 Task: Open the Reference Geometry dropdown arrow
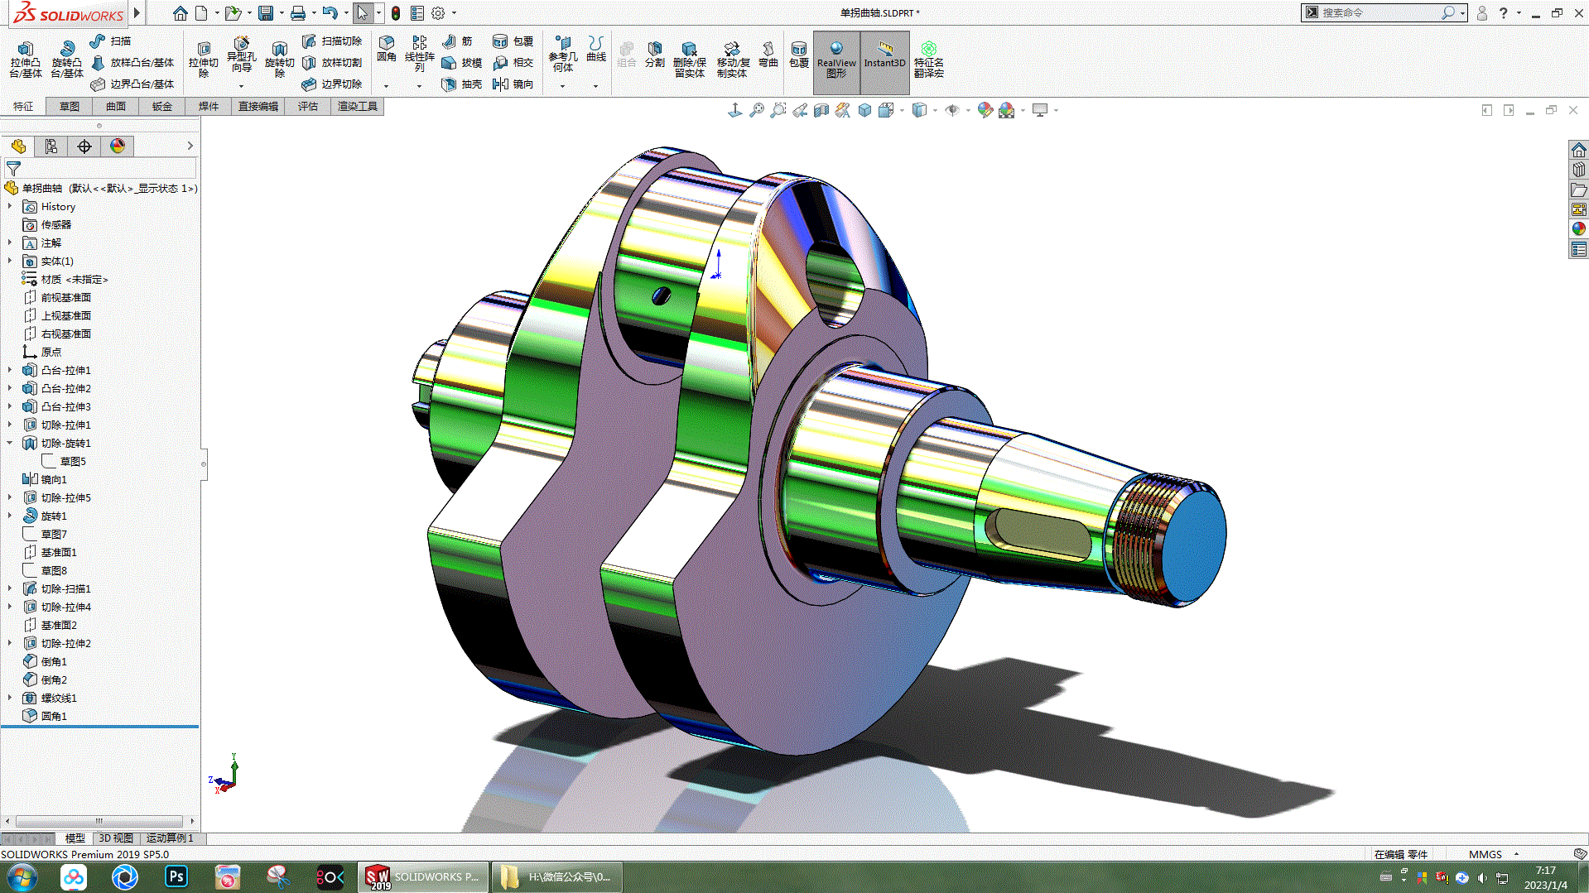(x=562, y=85)
